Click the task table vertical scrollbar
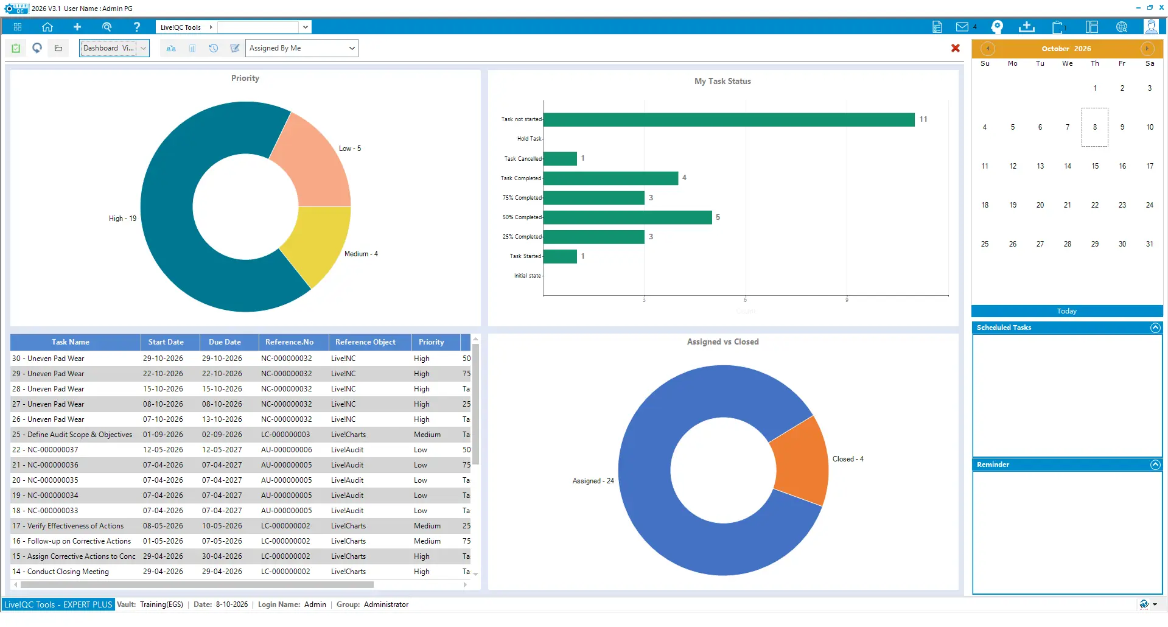This screenshot has height=627, width=1168. coord(475,404)
